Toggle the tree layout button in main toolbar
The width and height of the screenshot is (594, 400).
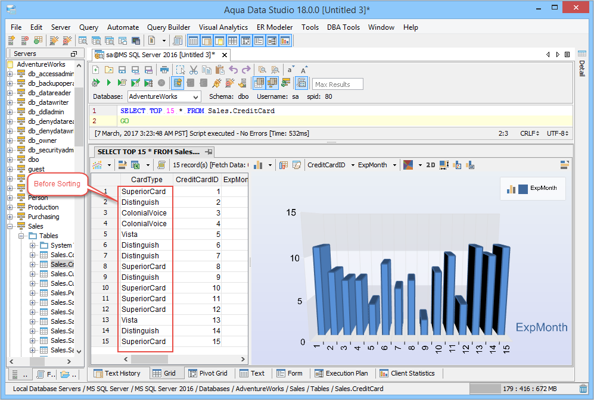(272, 40)
